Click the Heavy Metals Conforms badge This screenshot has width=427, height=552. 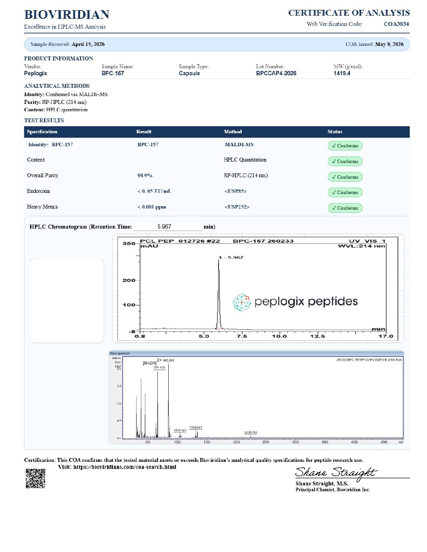point(345,208)
